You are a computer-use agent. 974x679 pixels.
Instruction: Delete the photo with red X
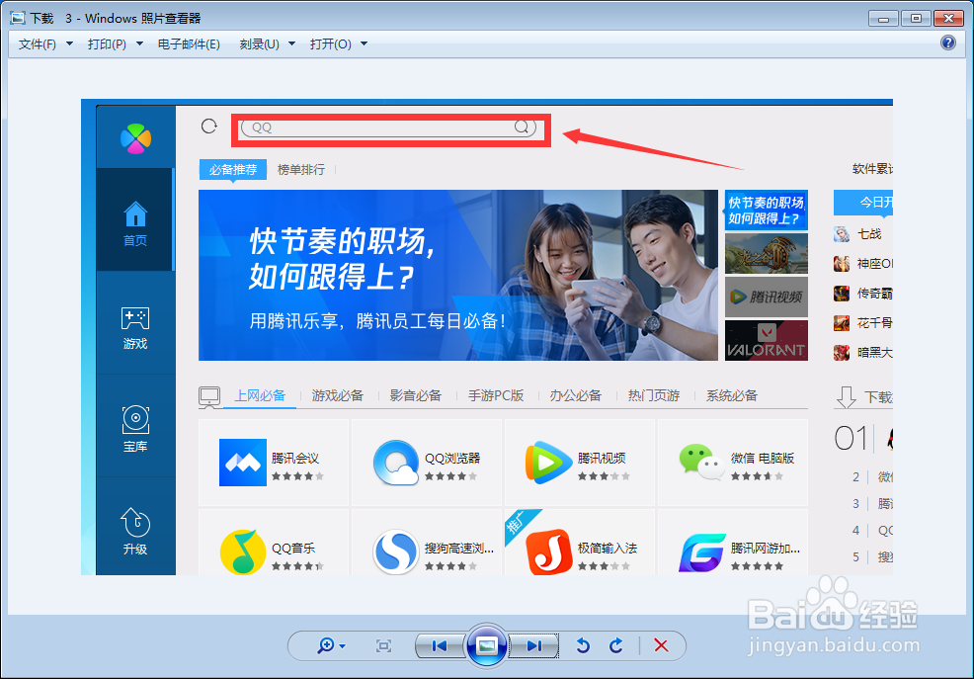point(661,646)
